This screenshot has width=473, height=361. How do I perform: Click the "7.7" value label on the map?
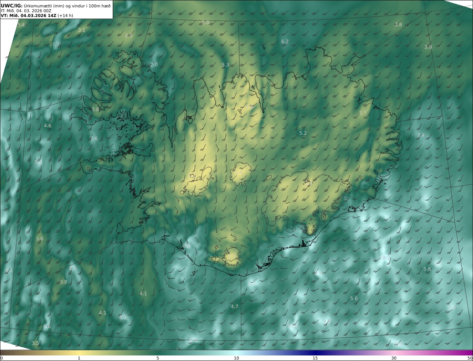point(56,45)
